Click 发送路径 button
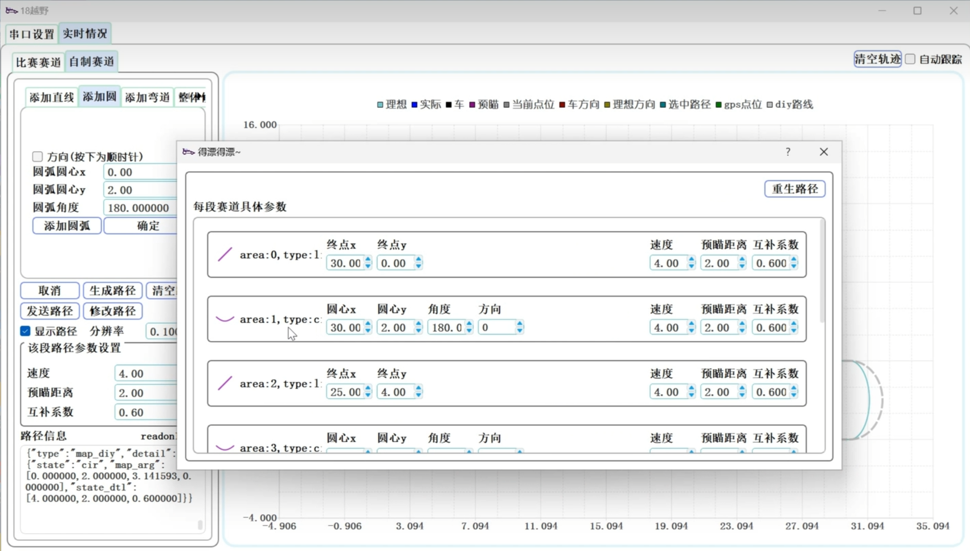This screenshot has width=970, height=551. pyautogui.click(x=50, y=311)
